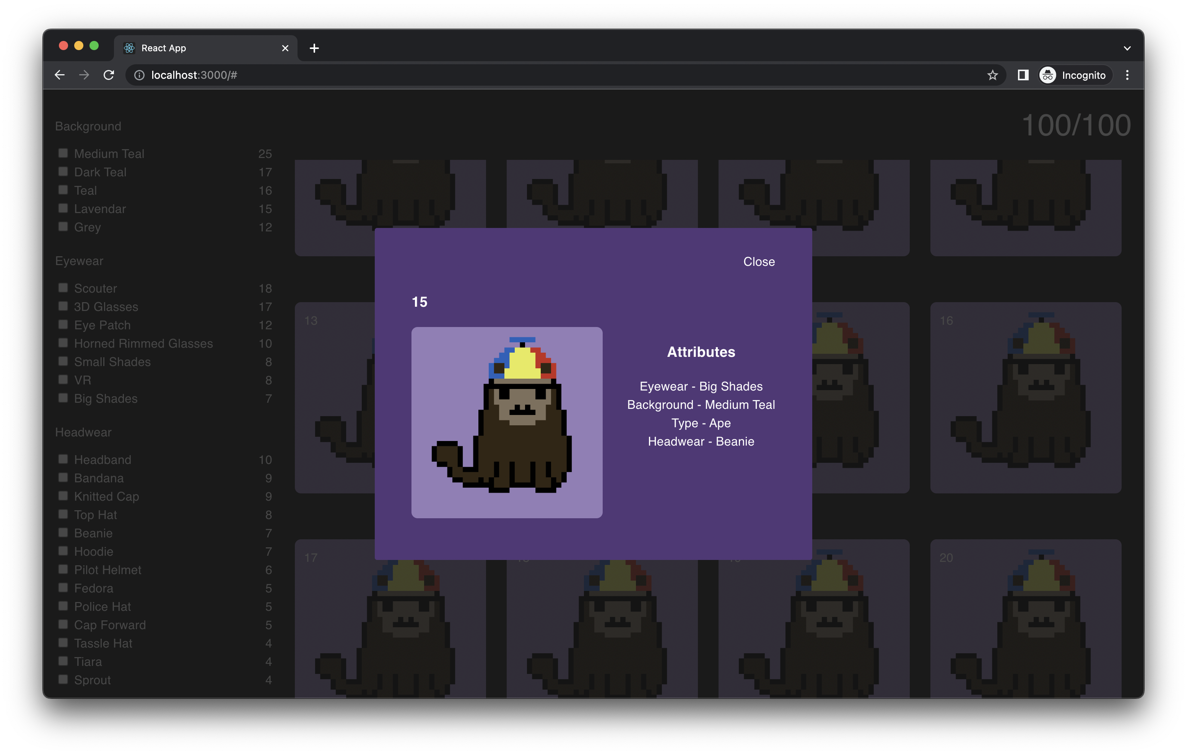Reload the localhost page
1187x755 pixels.
point(109,75)
